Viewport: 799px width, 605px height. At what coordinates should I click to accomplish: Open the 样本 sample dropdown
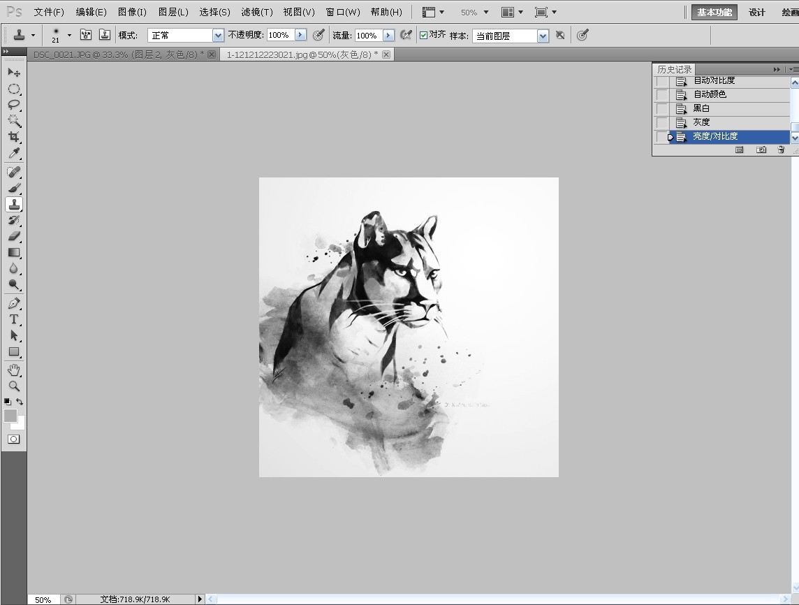543,36
